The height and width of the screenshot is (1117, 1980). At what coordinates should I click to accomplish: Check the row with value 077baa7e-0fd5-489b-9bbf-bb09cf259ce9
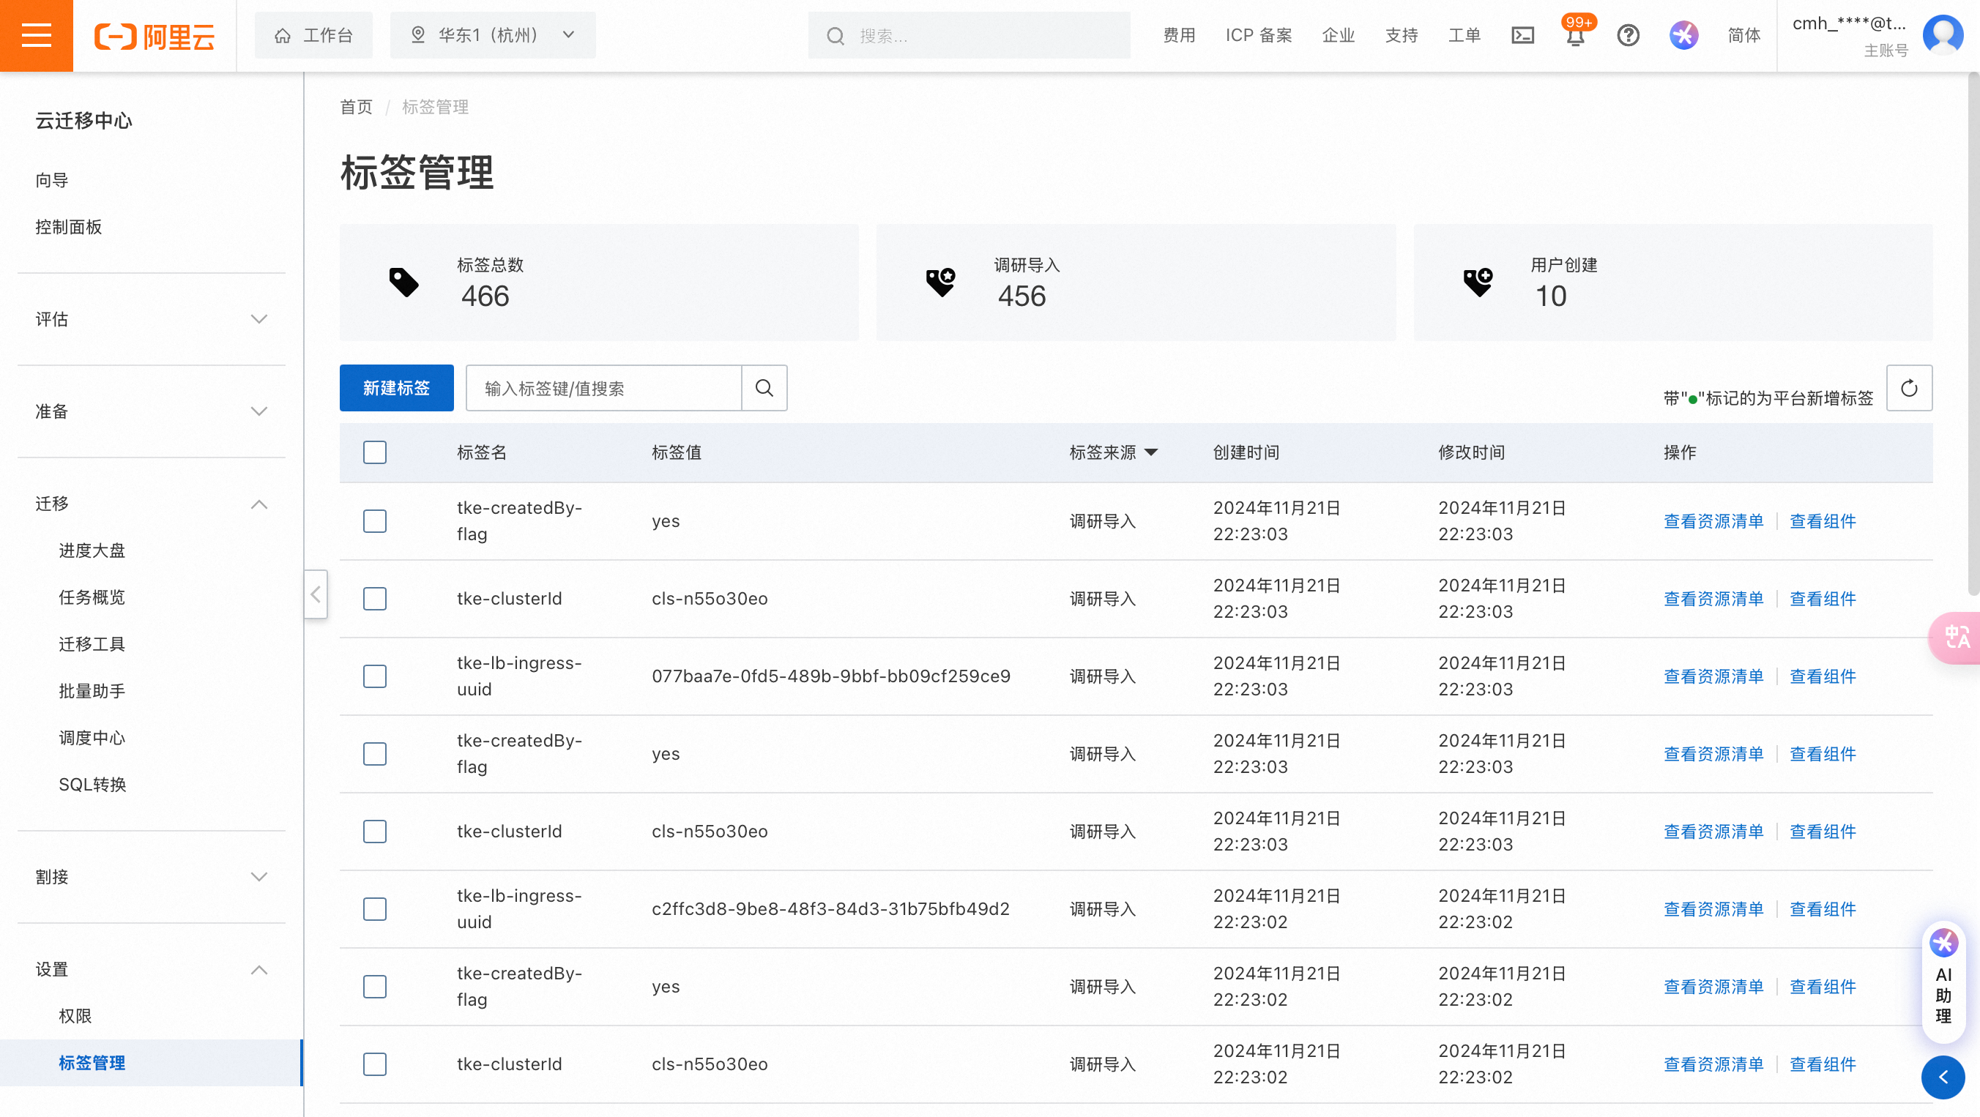374,677
